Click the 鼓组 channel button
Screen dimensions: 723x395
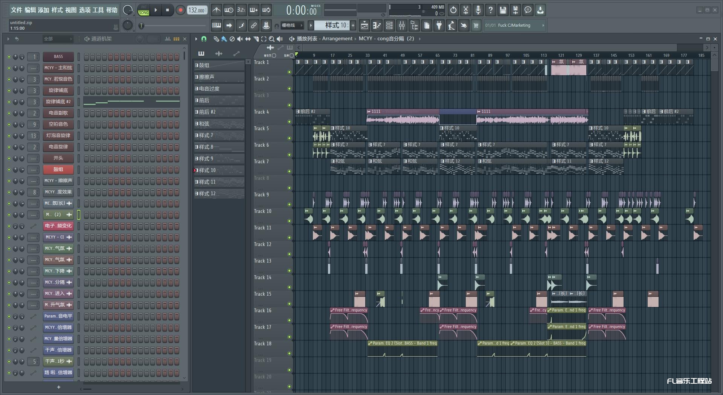click(x=58, y=170)
